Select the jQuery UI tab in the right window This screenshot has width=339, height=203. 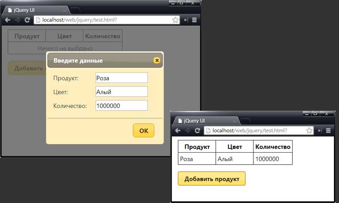click(x=206, y=121)
